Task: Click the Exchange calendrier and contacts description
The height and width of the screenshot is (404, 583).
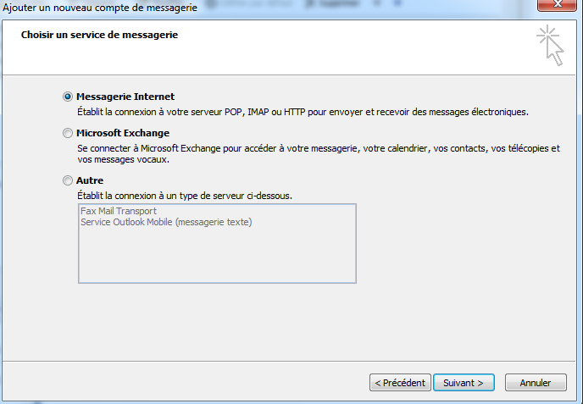Action: click(319, 154)
